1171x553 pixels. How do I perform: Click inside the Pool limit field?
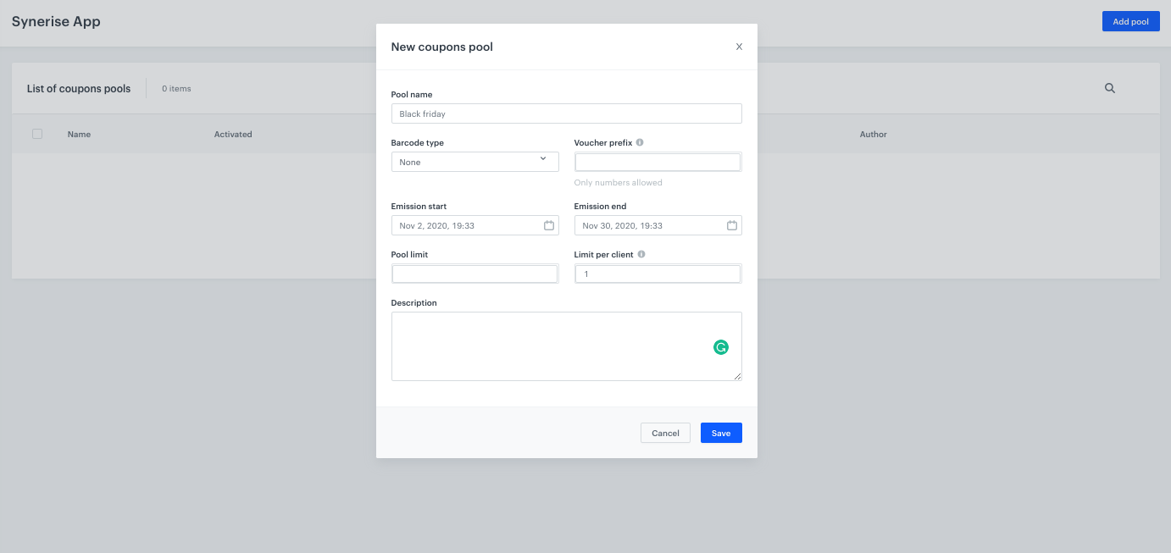click(x=475, y=273)
